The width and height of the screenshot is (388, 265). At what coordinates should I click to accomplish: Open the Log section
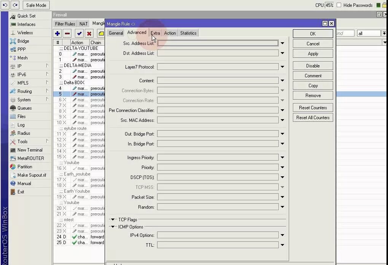(x=21, y=125)
